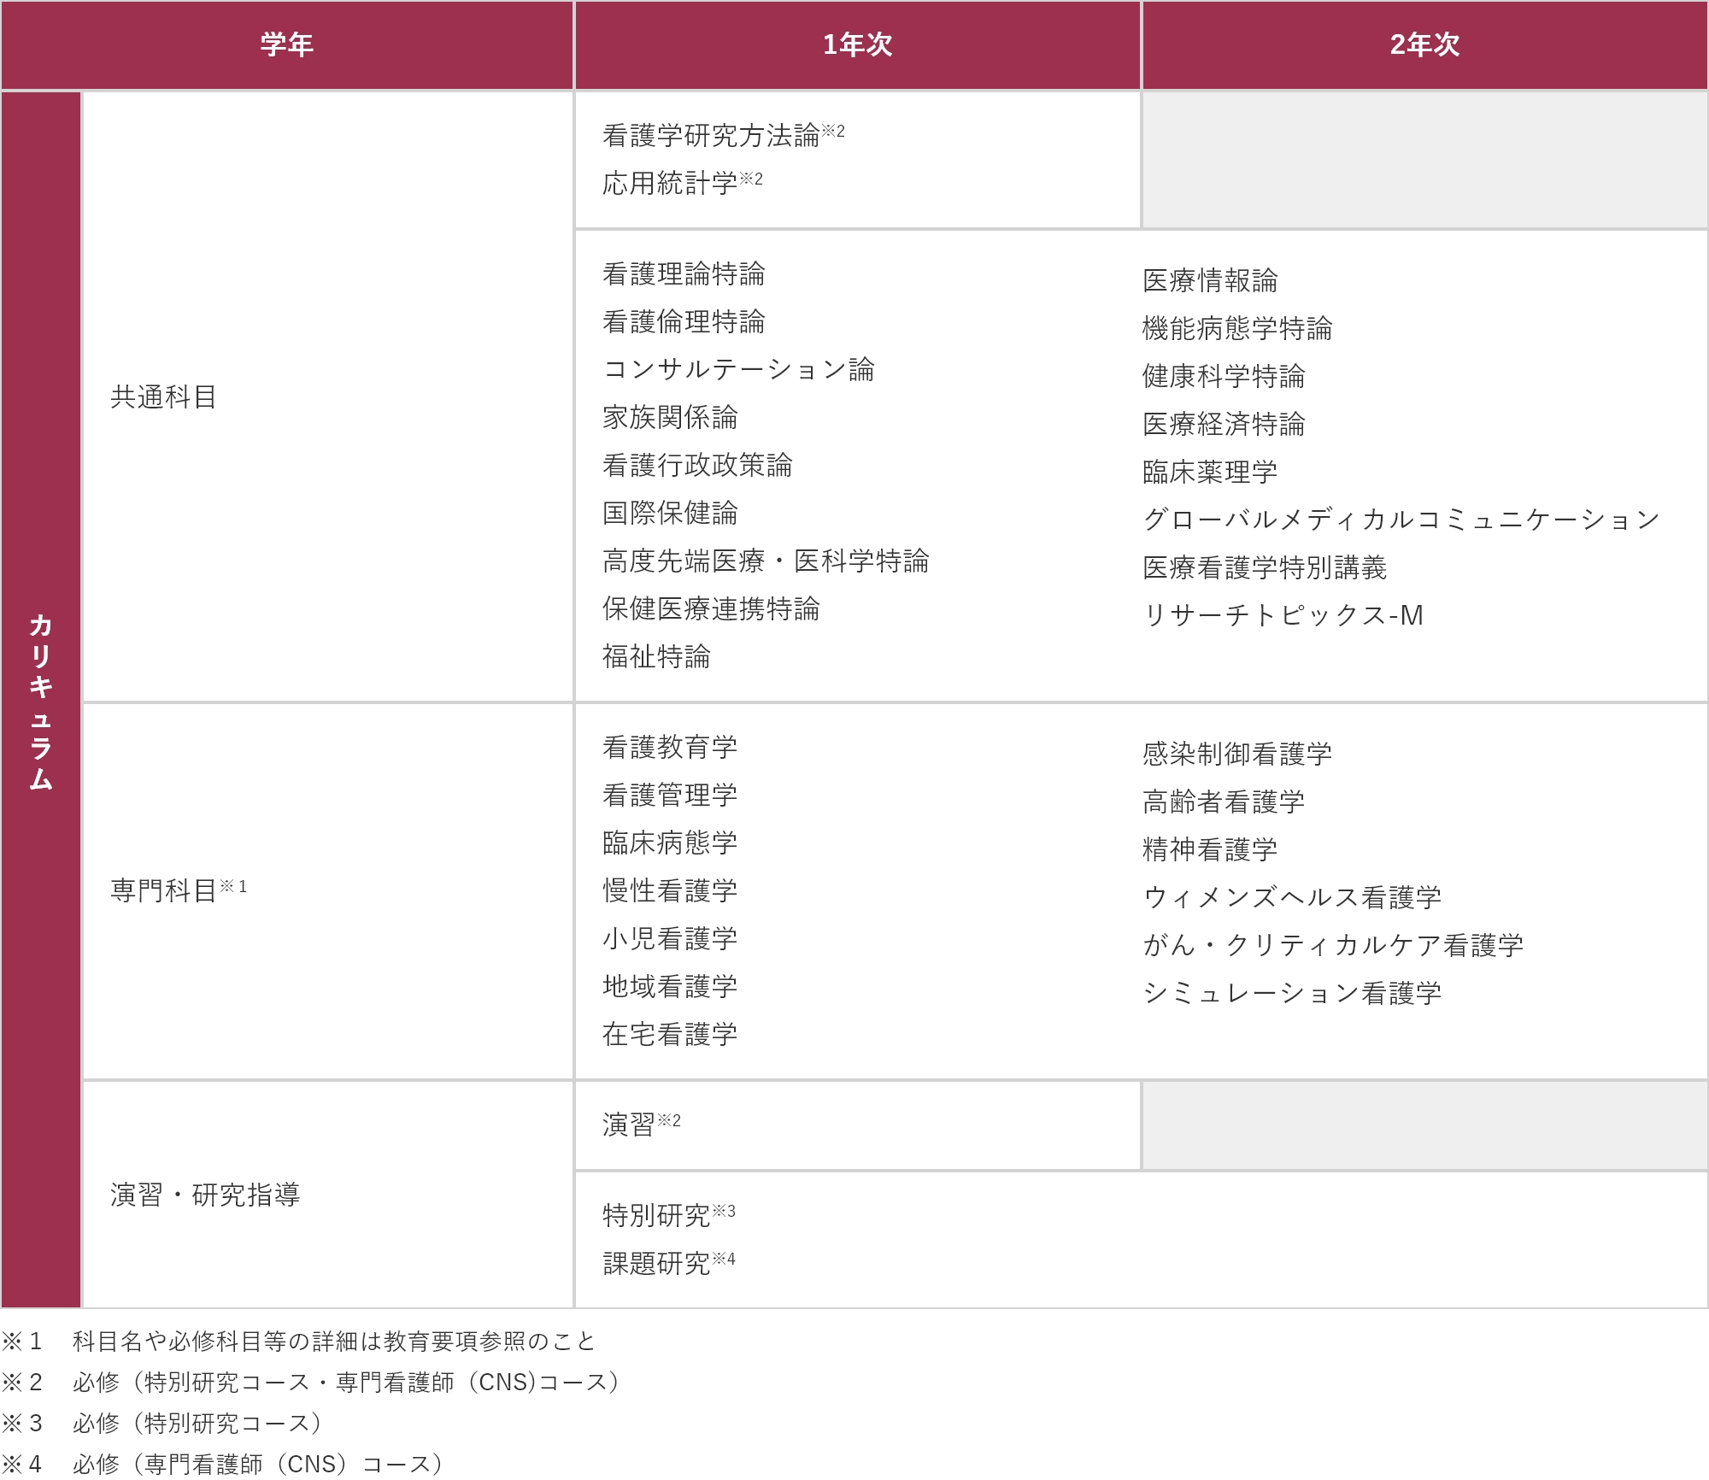This screenshot has width=1709, height=1480.
Task: Click the 専門科目※1 row label
Action: point(179,890)
